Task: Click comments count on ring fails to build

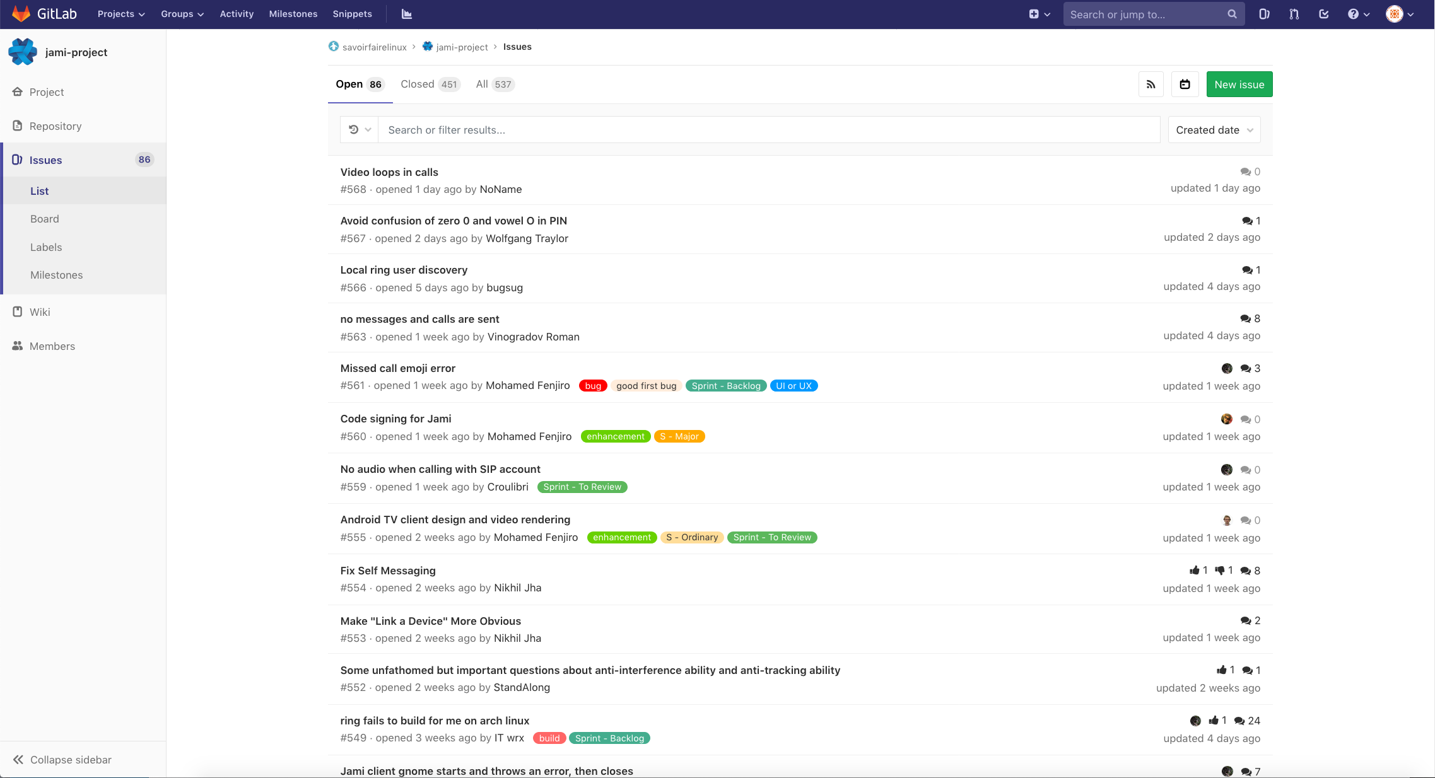Action: (1247, 721)
